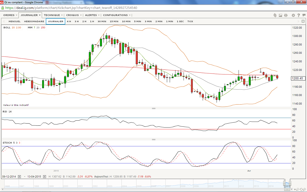Open chart settings gear icon
This screenshot has height=192, width=307.
coord(293,15)
